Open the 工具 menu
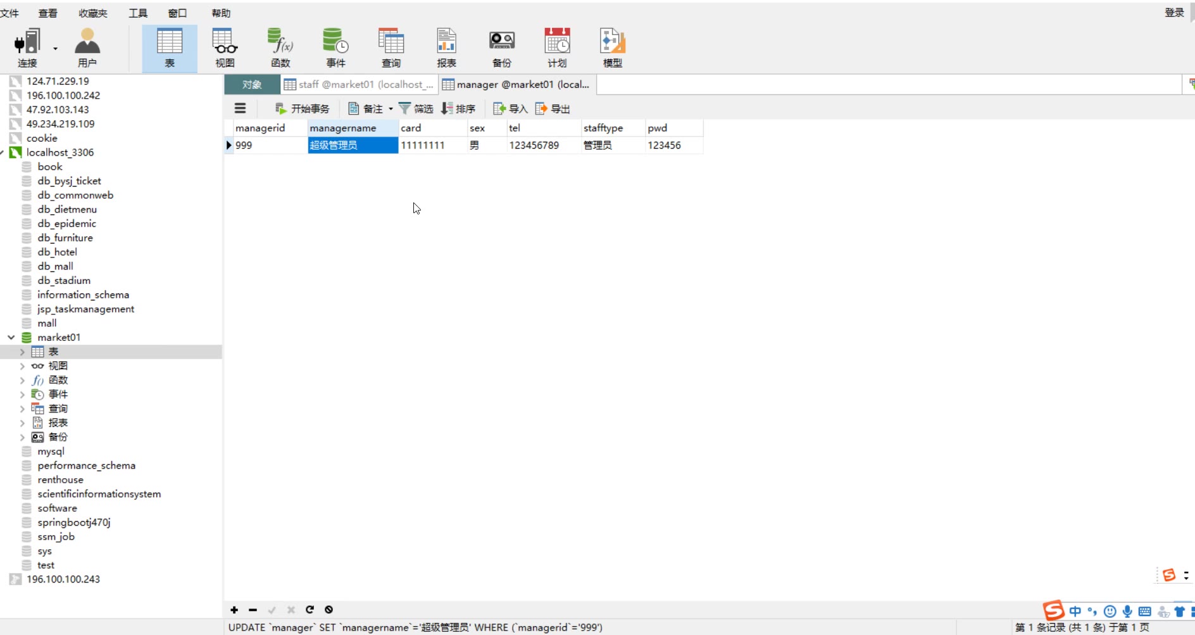 [138, 13]
